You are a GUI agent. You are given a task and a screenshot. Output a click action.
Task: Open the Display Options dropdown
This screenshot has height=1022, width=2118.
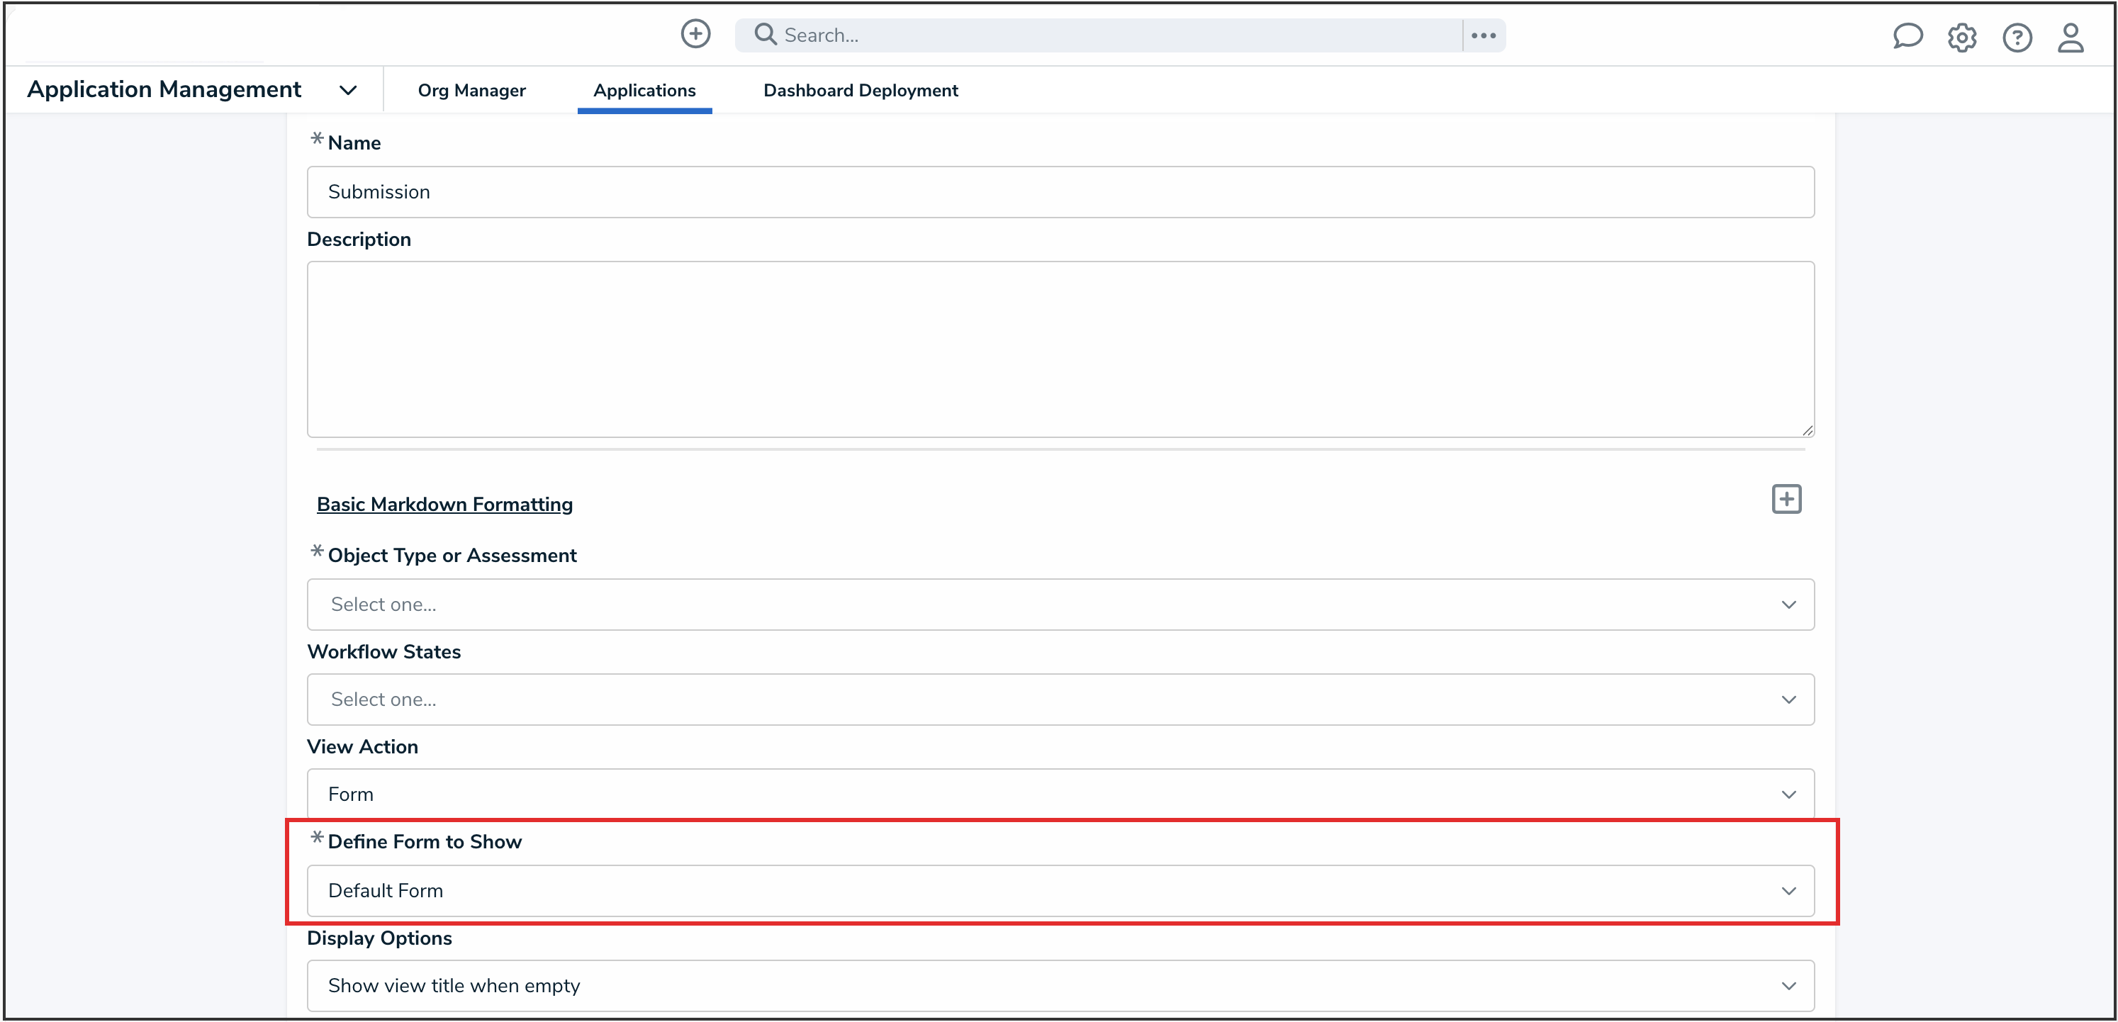tap(1059, 985)
